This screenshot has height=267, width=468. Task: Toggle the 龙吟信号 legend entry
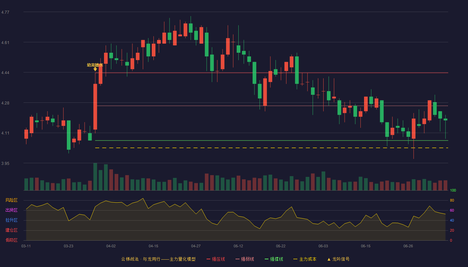(x=338, y=259)
